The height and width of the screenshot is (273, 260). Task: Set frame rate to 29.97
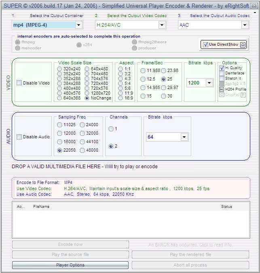click(163, 88)
